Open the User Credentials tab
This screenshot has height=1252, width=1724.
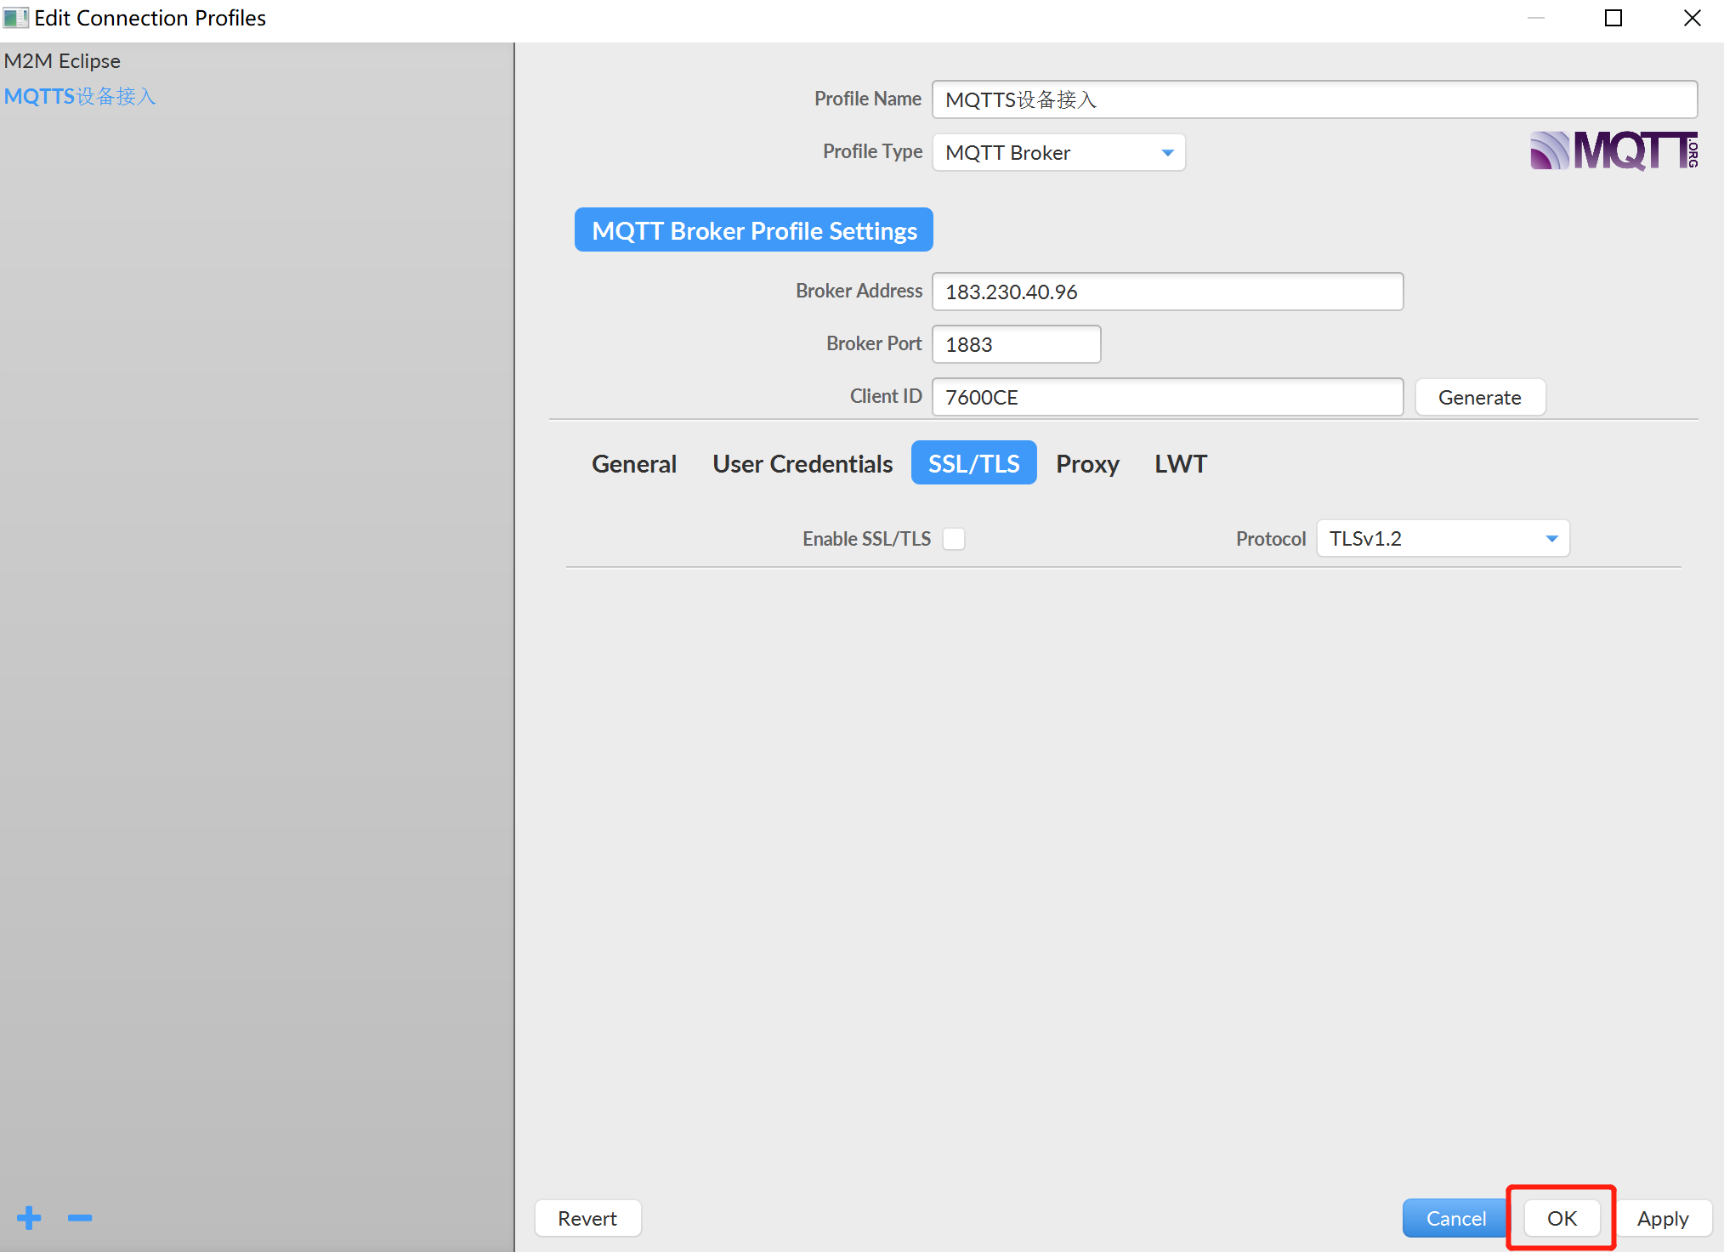[x=802, y=464]
